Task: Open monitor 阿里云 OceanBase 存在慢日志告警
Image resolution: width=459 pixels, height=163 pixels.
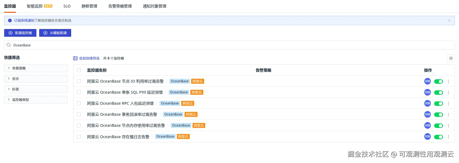Action: 118,136
